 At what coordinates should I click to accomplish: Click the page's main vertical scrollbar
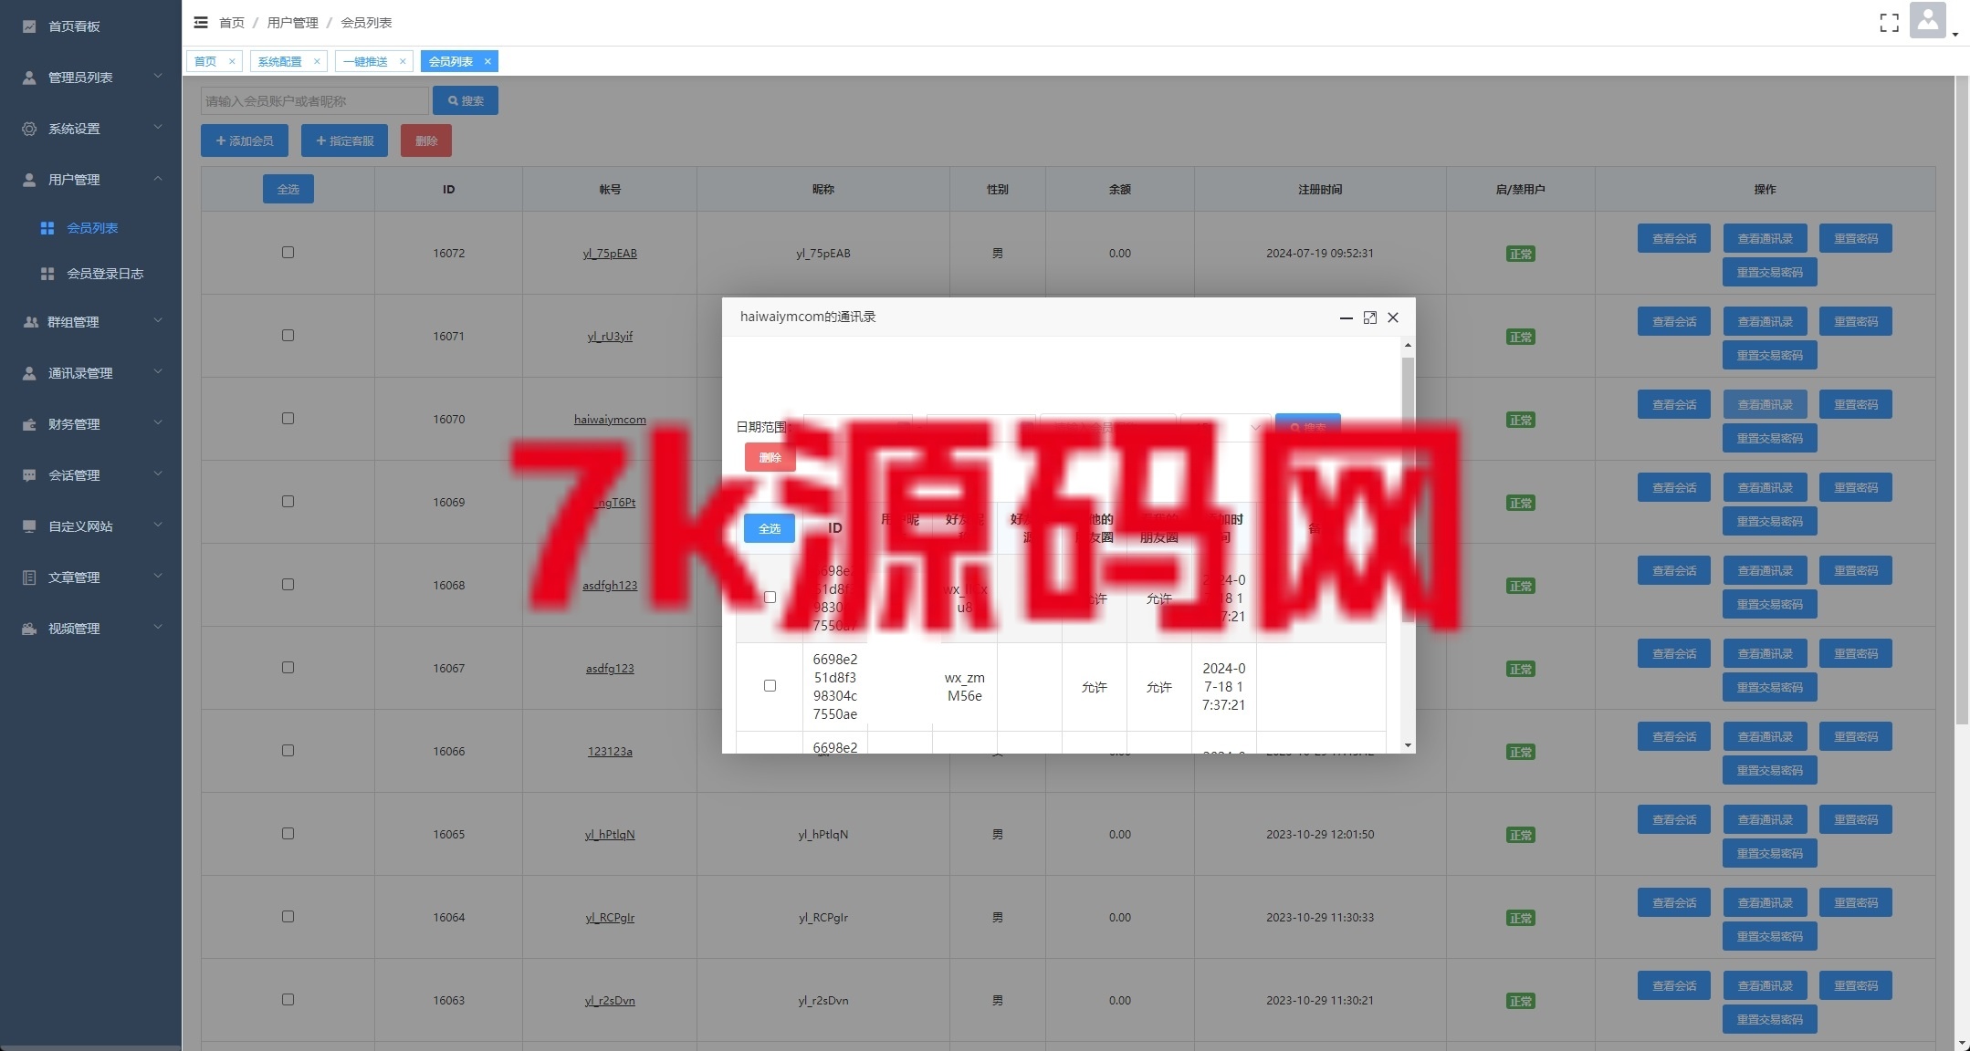point(1962,401)
